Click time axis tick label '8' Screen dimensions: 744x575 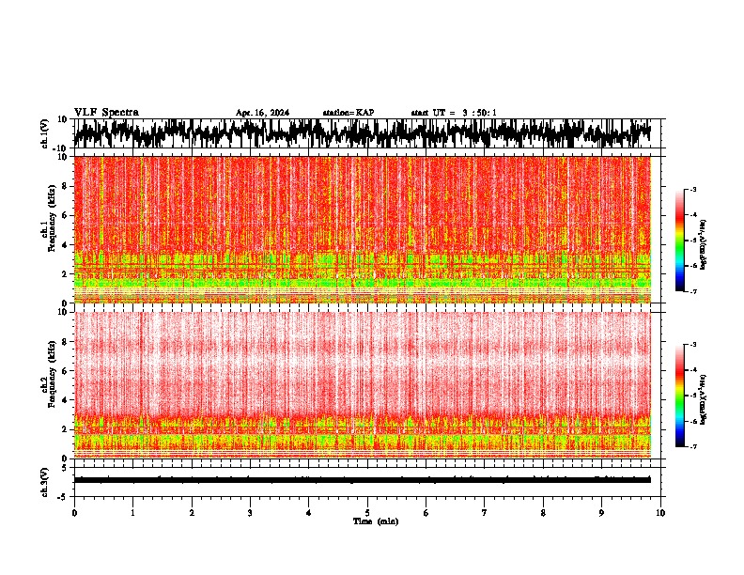543,513
